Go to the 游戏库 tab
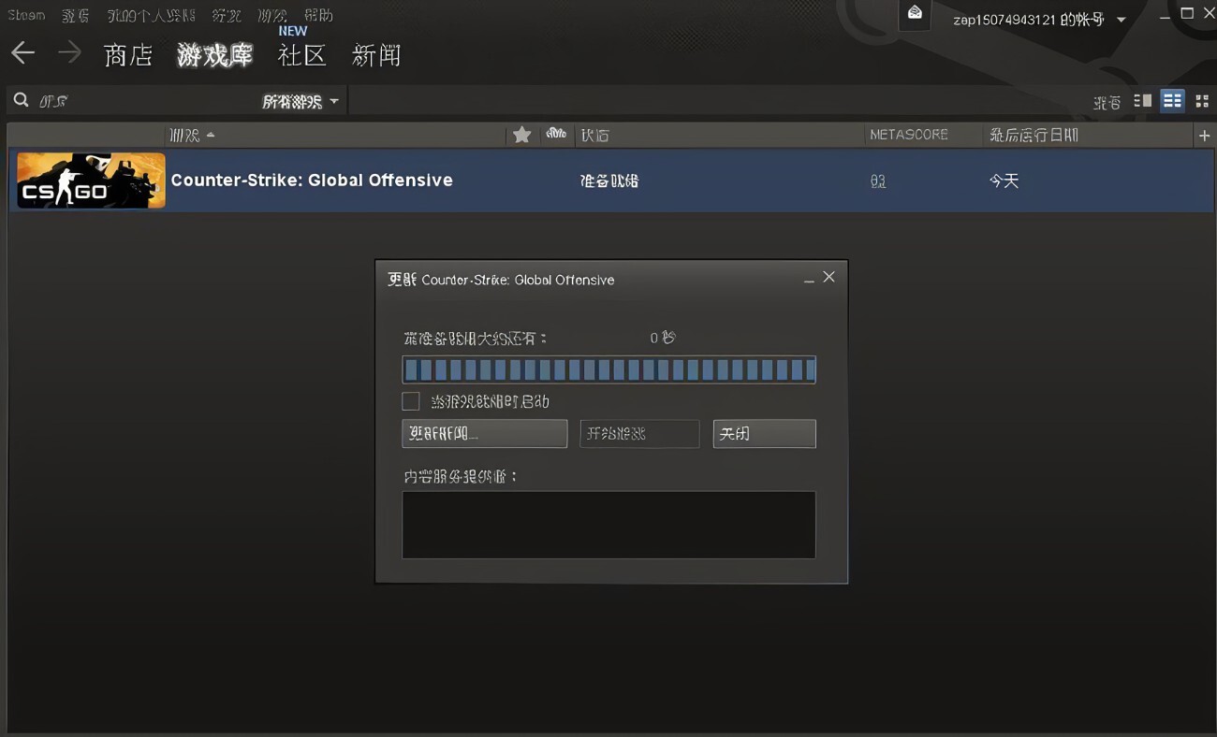Image resolution: width=1217 pixels, height=737 pixels. (215, 55)
